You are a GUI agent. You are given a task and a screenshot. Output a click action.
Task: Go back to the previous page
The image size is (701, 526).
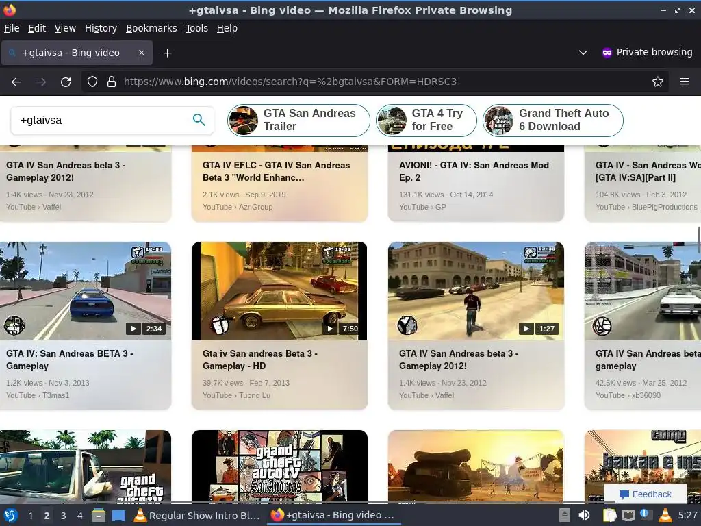pyautogui.click(x=16, y=82)
